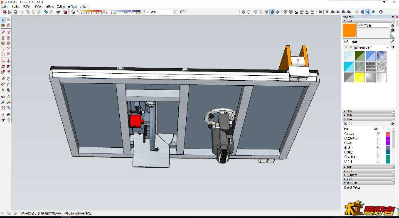
Task: Collapse the 图层 layers panel header
Action: pos(368,119)
